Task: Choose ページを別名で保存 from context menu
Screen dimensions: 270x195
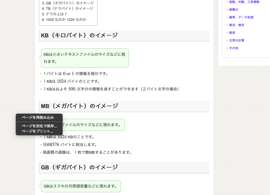Action: 39,126
